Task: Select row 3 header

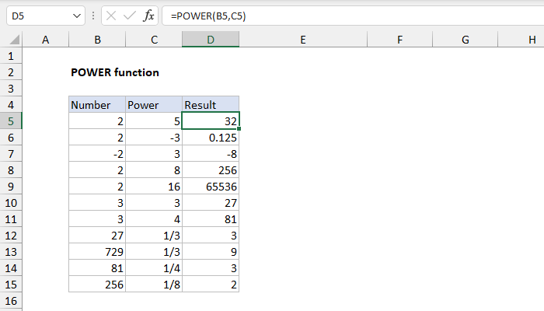Action: point(11,89)
